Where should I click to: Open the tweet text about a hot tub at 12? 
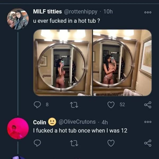80,130
